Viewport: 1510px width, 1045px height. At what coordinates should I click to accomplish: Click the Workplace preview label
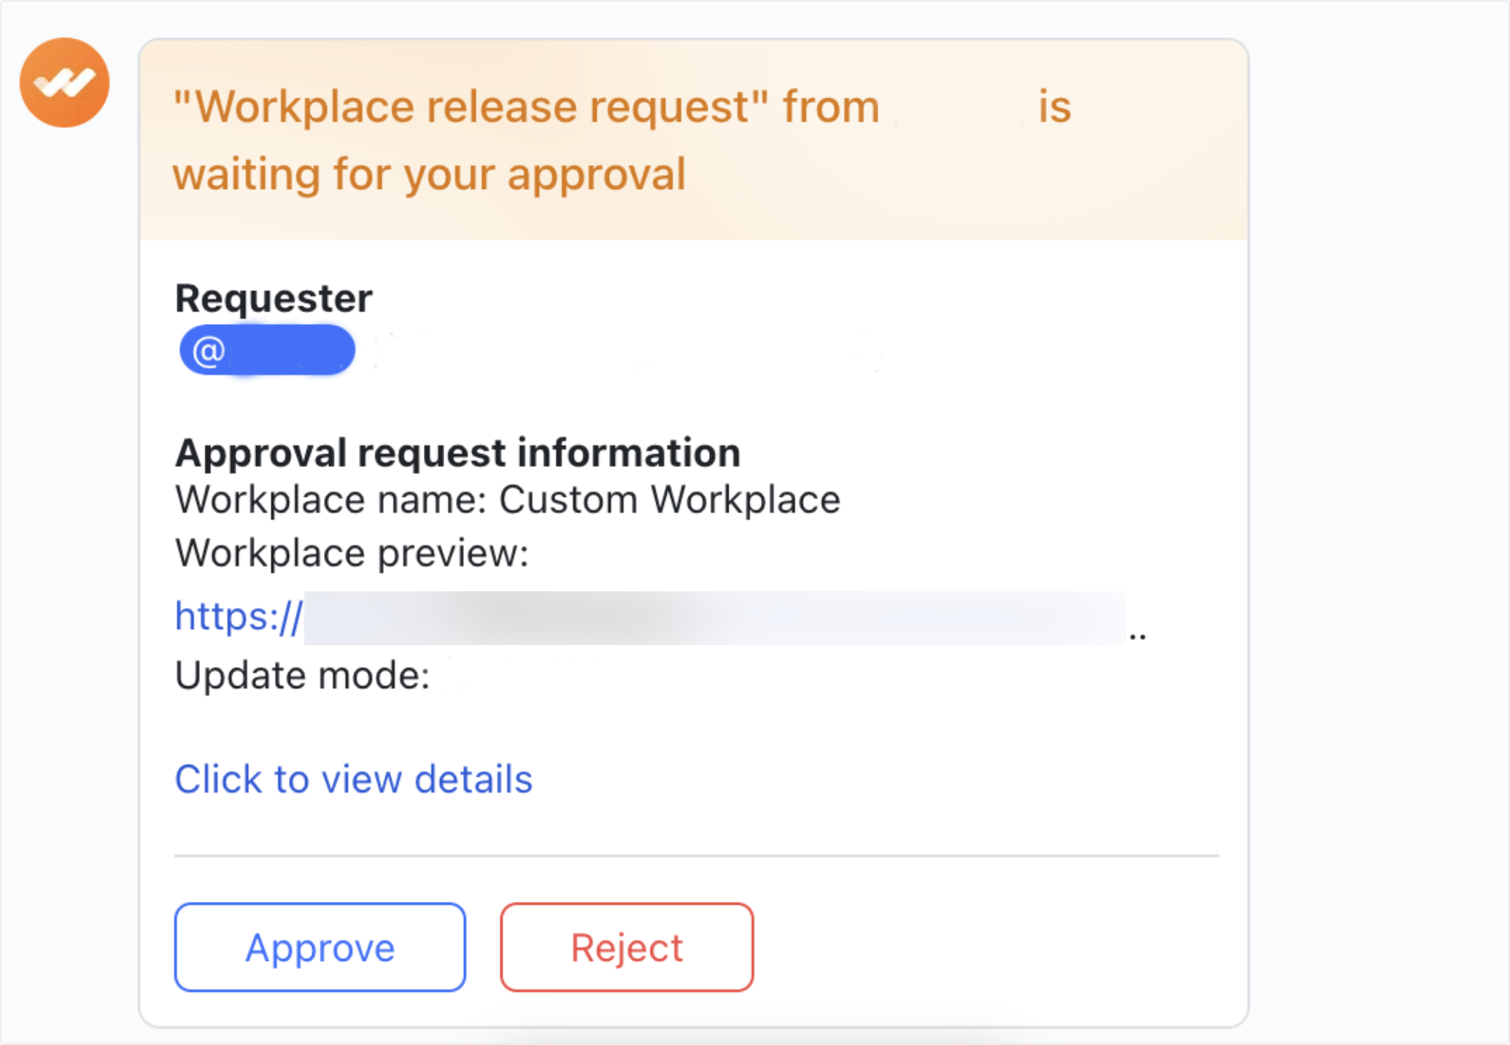coord(351,553)
